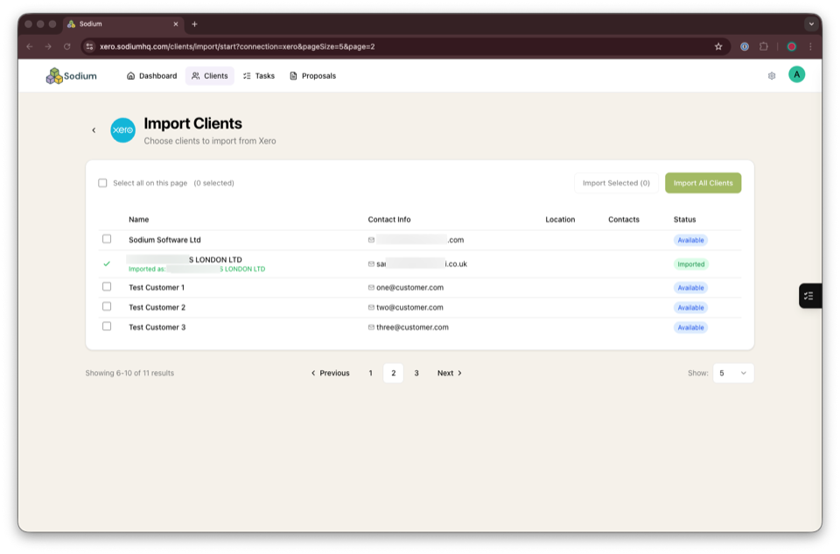This screenshot has width=840, height=554.
Task: Check Select all on this page
Action: [102, 183]
